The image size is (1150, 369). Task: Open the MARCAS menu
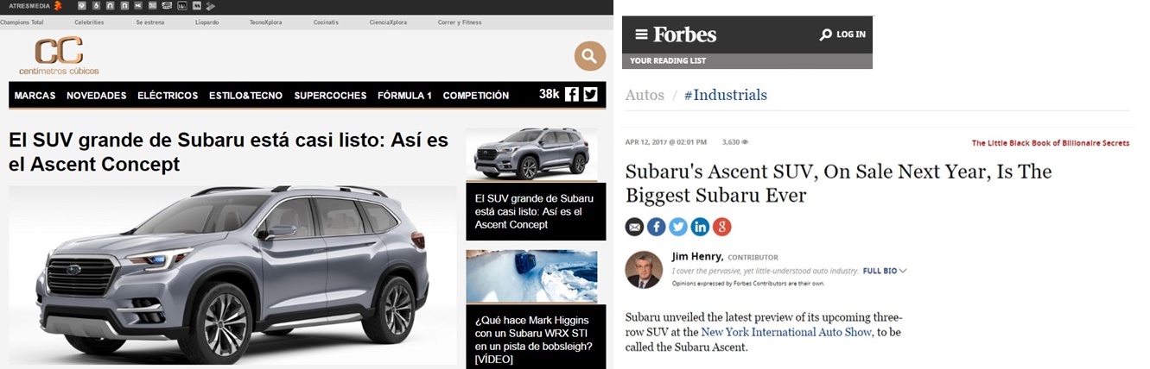coord(35,96)
